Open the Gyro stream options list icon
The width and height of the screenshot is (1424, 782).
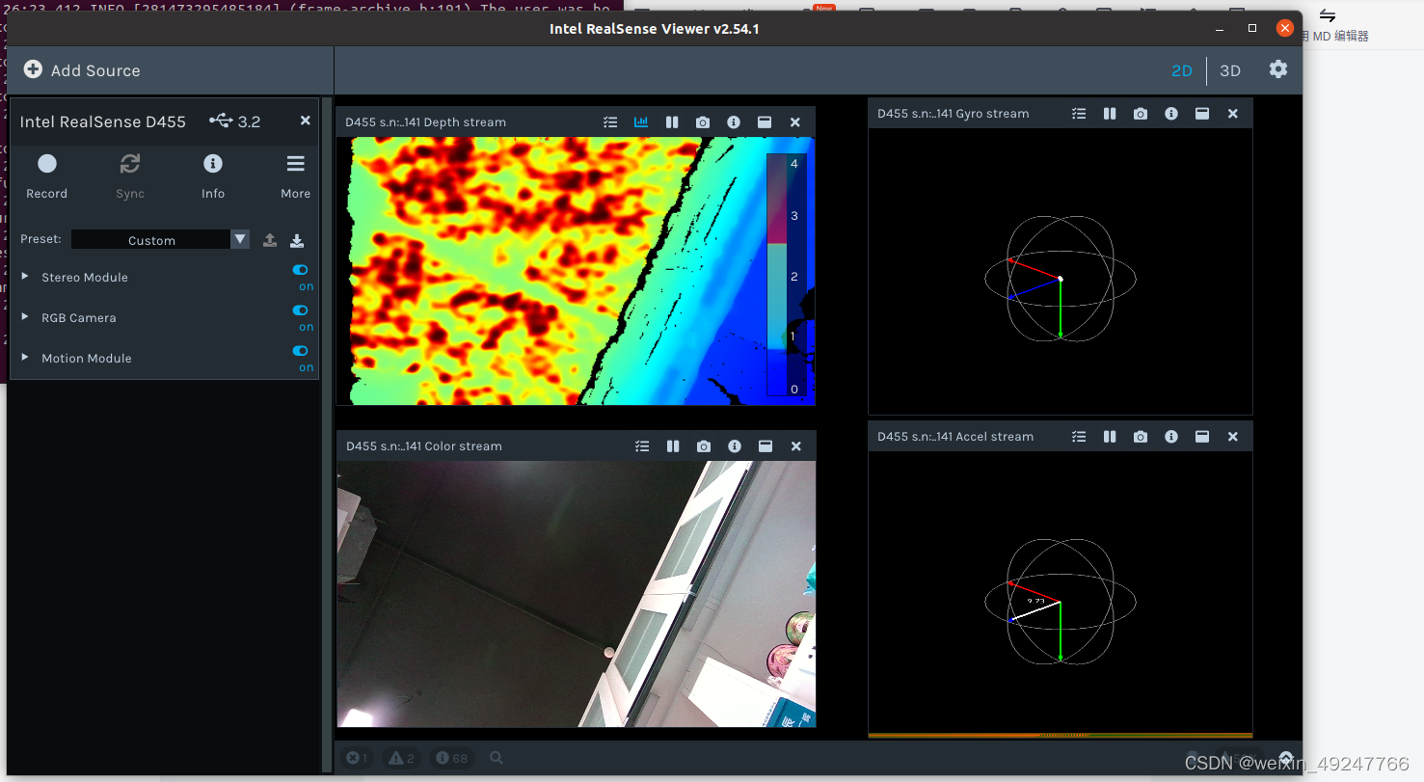[x=1079, y=114]
